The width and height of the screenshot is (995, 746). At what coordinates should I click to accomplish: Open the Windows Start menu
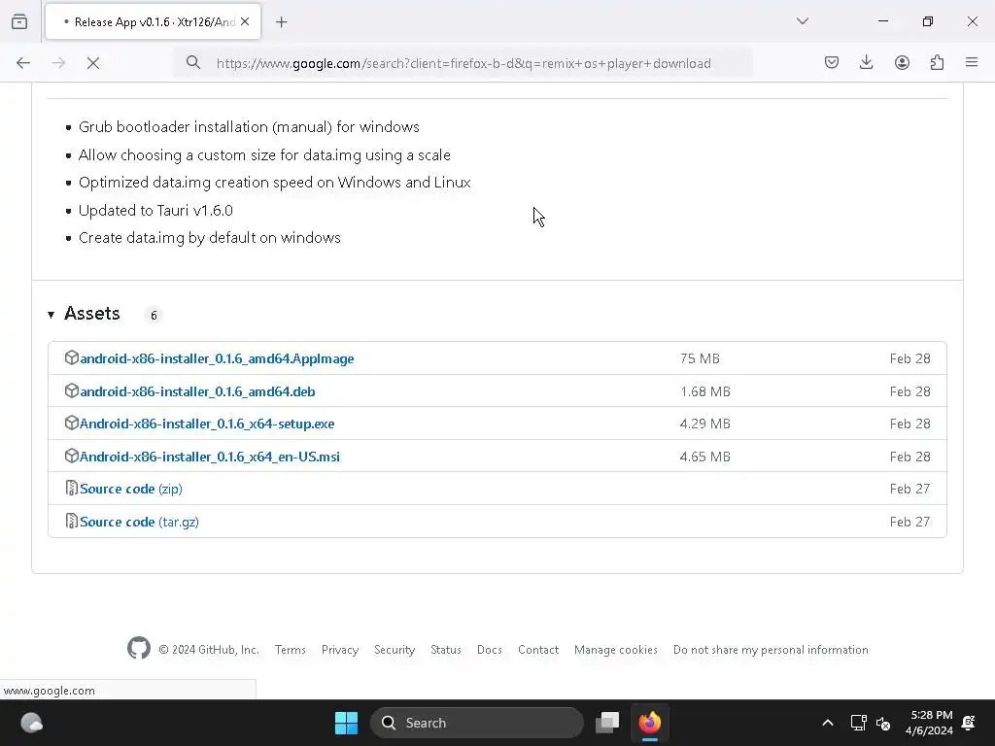pos(346,723)
